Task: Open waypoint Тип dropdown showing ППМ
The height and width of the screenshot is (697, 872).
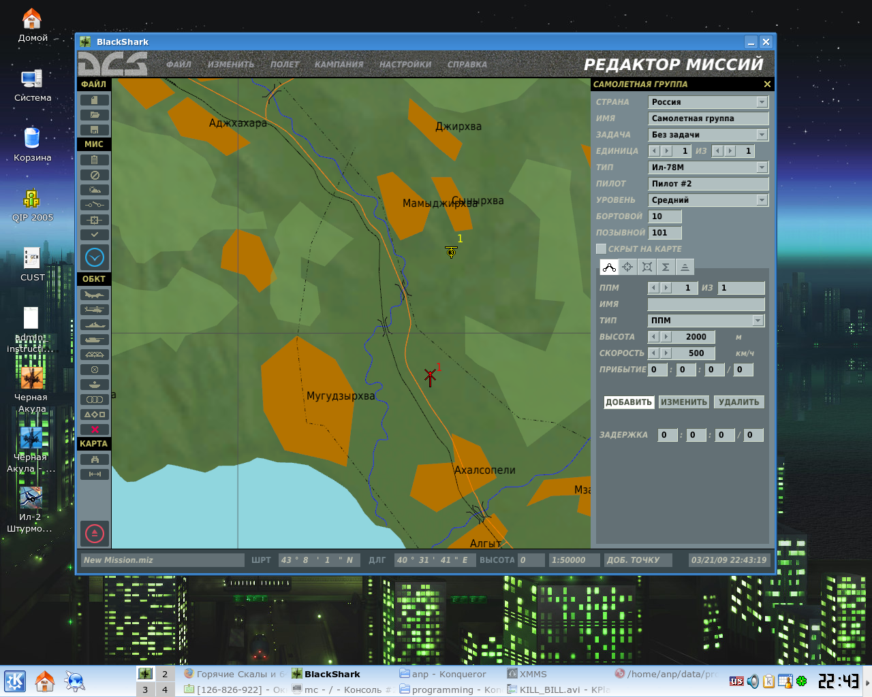Action: pyautogui.click(x=706, y=321)
